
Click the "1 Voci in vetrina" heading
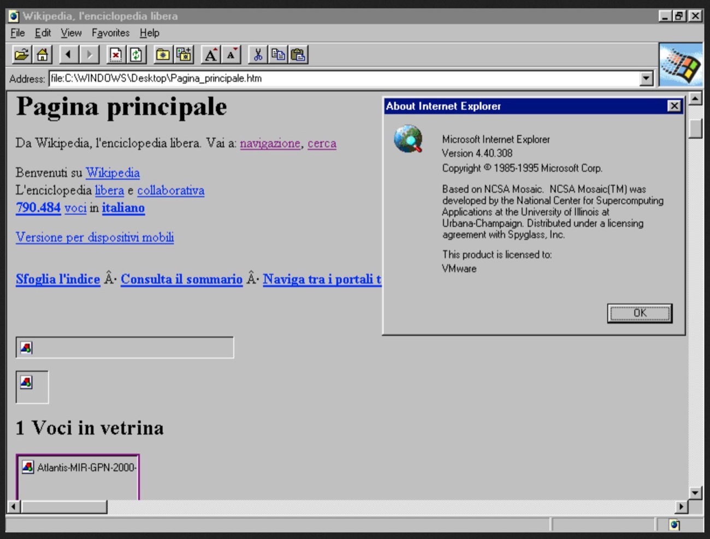point(90,428)
